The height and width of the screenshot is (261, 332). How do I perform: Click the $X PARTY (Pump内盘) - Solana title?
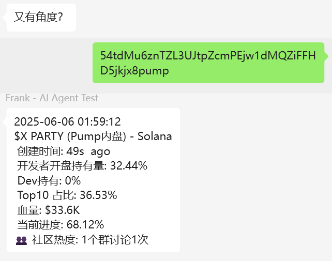pos(93,136)
